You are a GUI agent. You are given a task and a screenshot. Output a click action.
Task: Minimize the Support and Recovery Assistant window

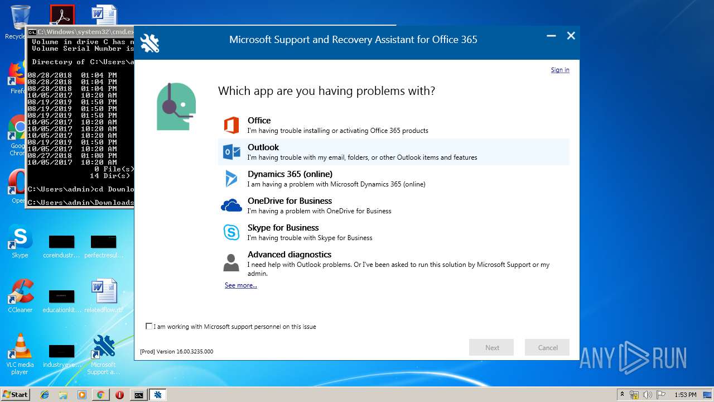coord(551,36)
